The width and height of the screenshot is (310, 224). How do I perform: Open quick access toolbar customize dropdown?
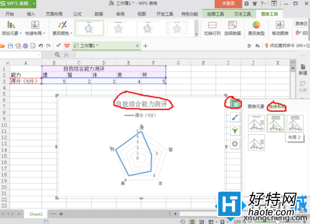pyautogui.click(x=58, y=46)
